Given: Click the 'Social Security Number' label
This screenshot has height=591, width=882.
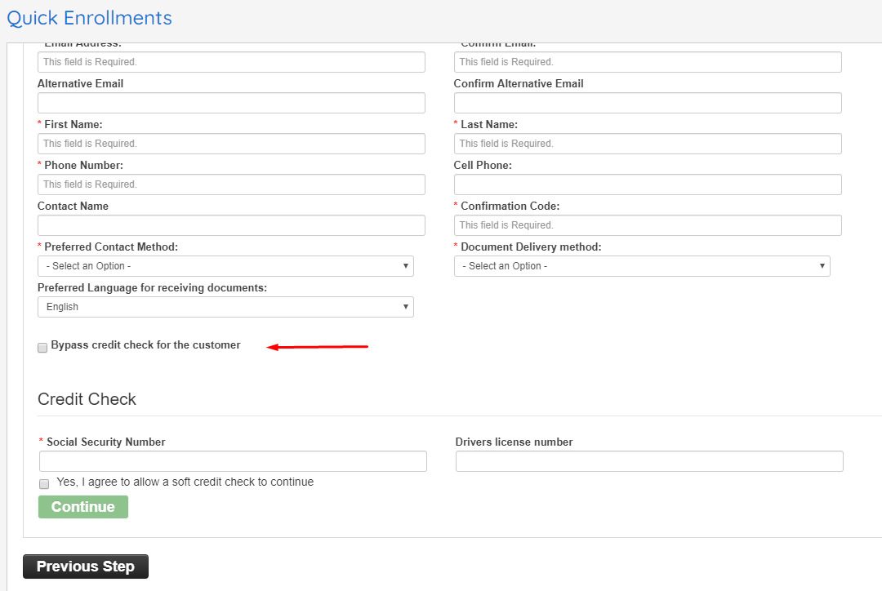Looking at the screenshot, I should (x=105, y=442).
